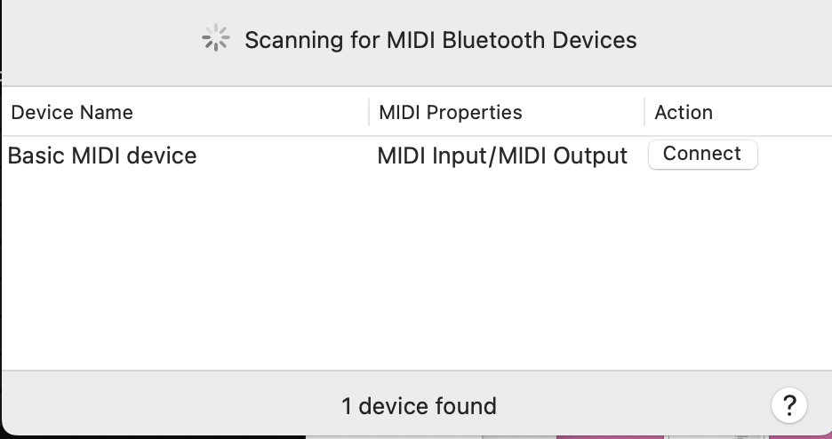This screenshot has height=439, width=832.
Task: Click the scanning progress spinner icon
Action: (216, 39)
